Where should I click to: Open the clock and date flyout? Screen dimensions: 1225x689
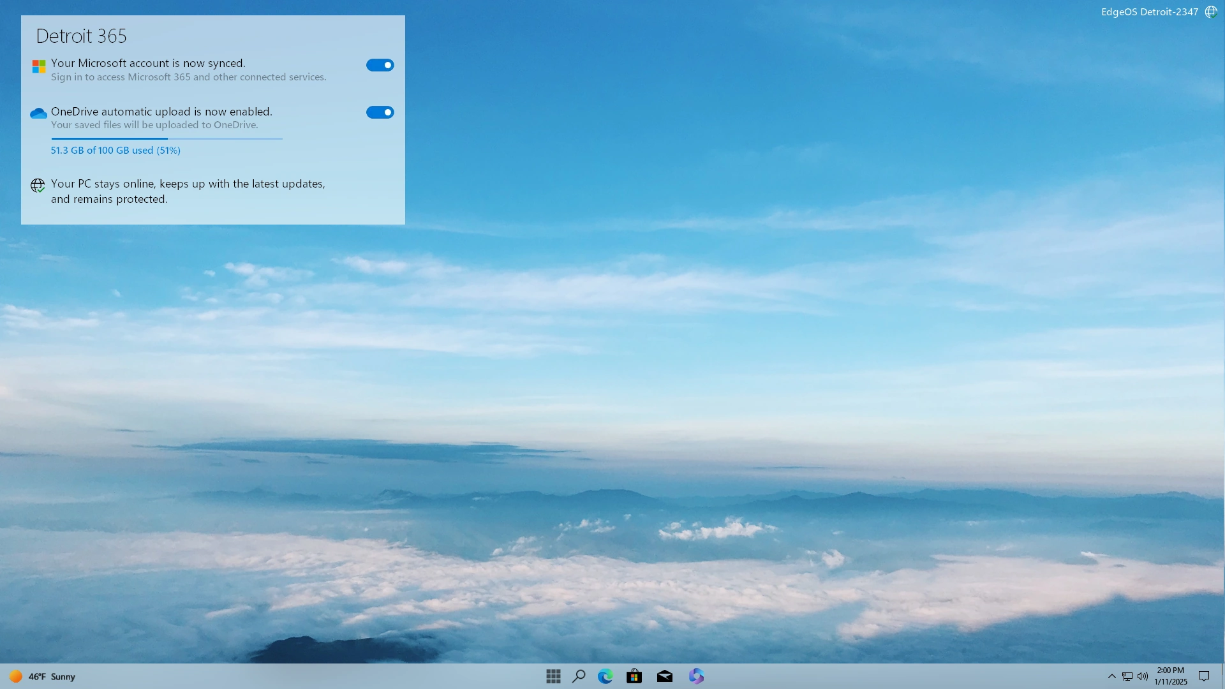(x=1170, y=676)
